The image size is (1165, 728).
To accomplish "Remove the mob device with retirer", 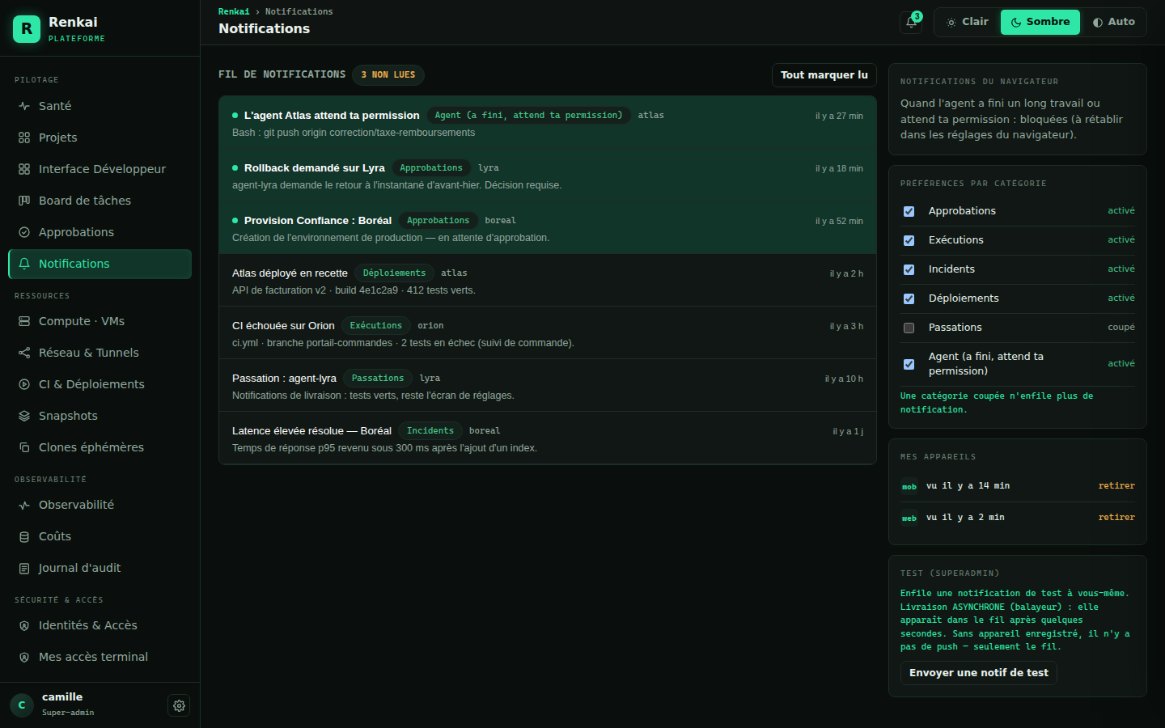I will click(x=1116, y=486).
